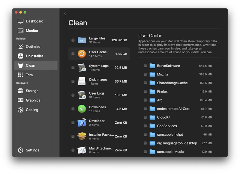Switch to the Trim utility
This screenshot has width=240, height=173.
36,75
